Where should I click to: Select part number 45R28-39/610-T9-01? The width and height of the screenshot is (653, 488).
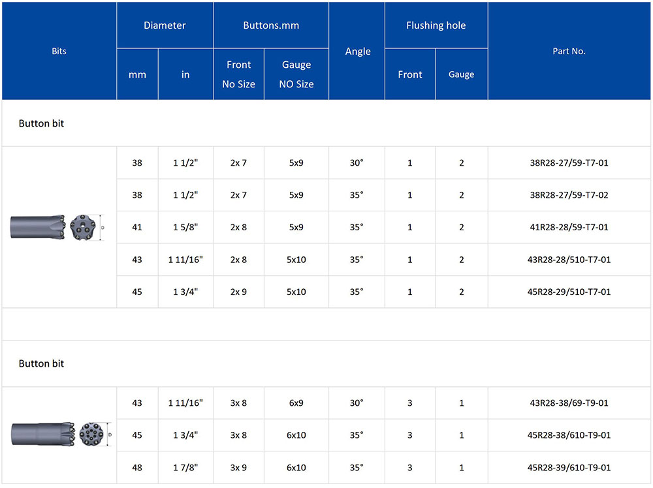(x=569, y=468)
